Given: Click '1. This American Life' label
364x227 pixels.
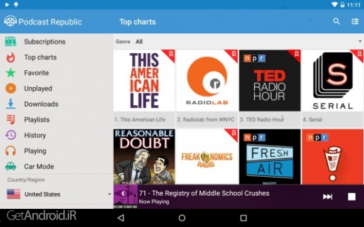Looking at the screenshot, I should [140, 119].
